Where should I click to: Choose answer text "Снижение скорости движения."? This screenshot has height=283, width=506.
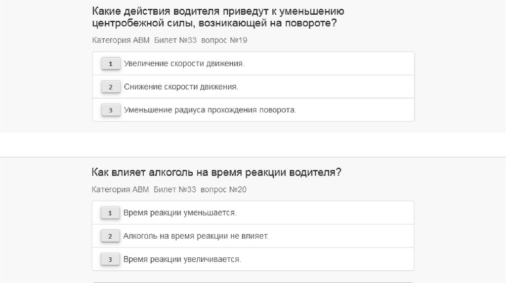(x=181, y=87)
